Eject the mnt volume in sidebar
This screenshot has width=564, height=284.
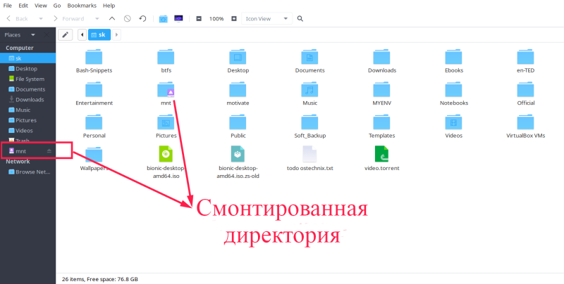(x=49, y=151)
